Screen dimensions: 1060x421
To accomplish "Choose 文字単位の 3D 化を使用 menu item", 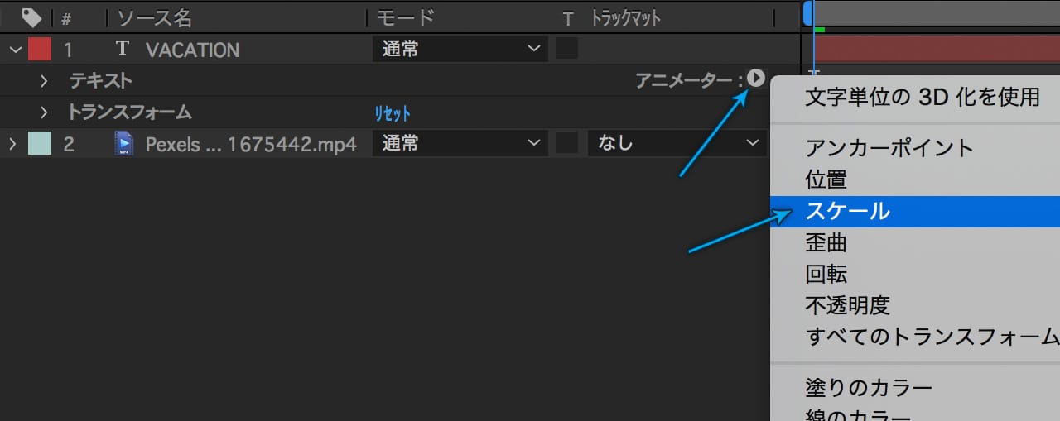I will 922,97.
